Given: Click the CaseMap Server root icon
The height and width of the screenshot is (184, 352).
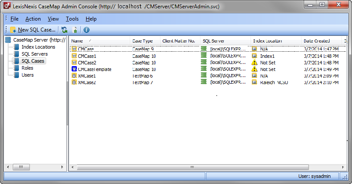Looking at the screenshot, I should point(8,40).
